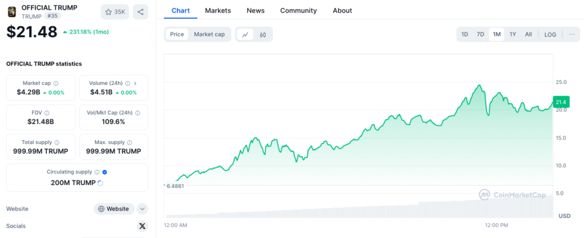The height and width of the screenshot is (238, 584).
Task: Toggle LOG scale on chart
Action: pos(550,35)
